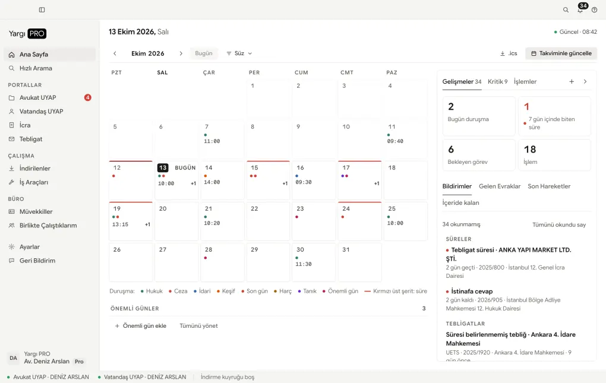Select the Gelen Evraklar tab
606x383 pixels.
[x=499, y=186]
